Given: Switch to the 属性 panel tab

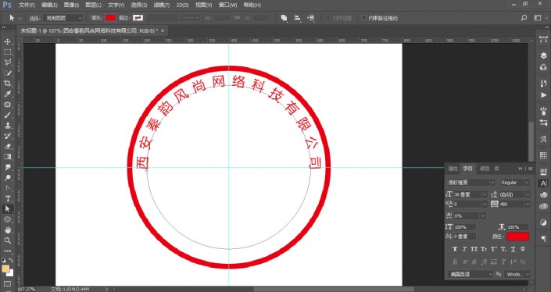Looking at the screenshot, I should [x=453, y=169].
